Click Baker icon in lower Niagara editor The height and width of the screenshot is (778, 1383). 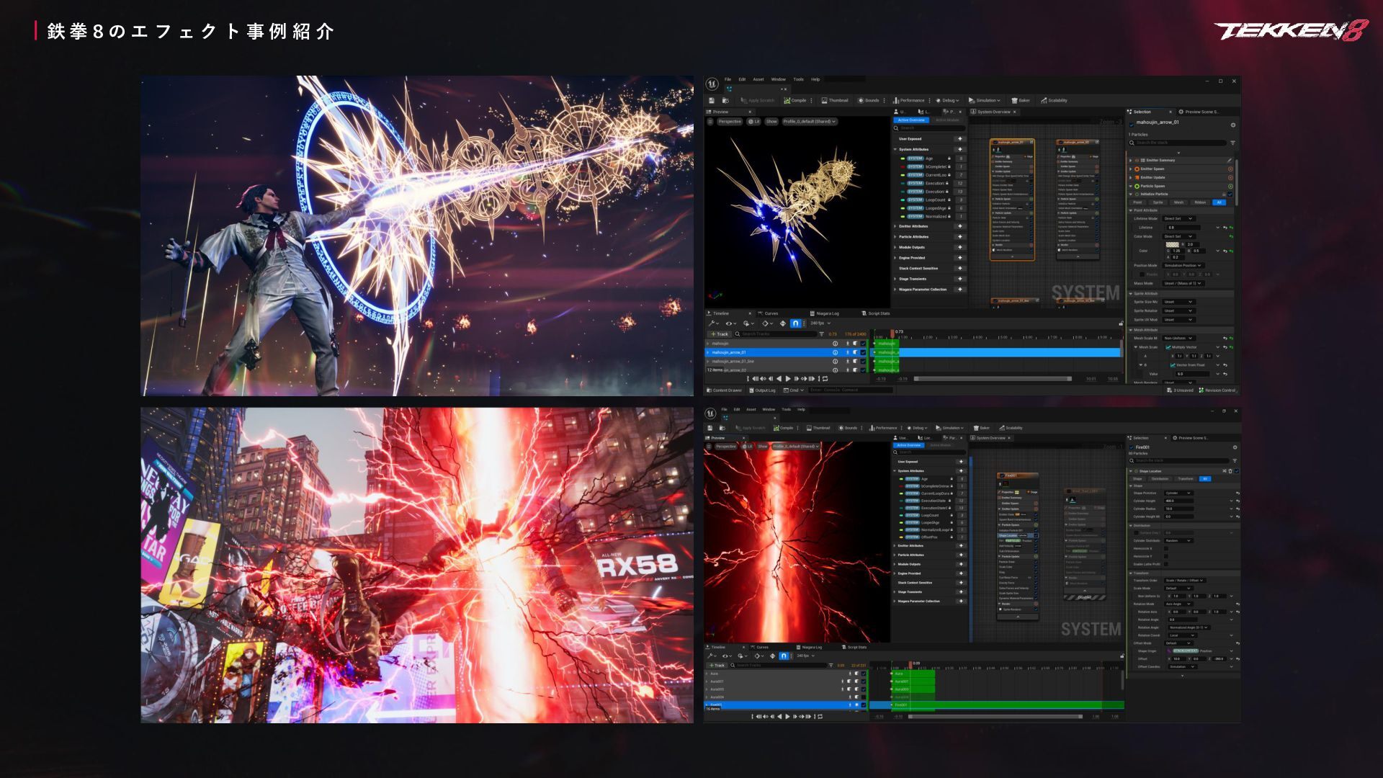[976, 428]
